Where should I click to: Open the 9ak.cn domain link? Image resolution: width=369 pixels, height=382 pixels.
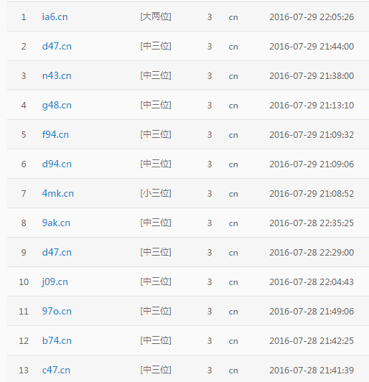[x=56, y=223]
